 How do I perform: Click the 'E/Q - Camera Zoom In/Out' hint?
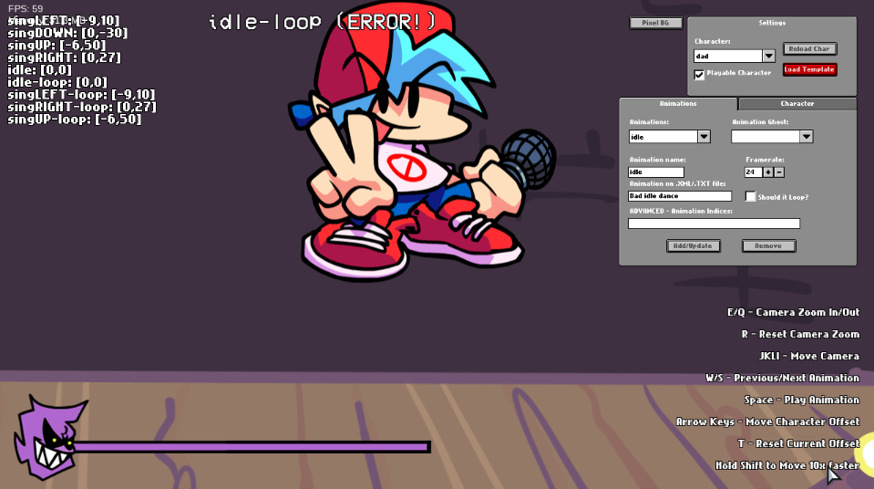click(793, 312)
